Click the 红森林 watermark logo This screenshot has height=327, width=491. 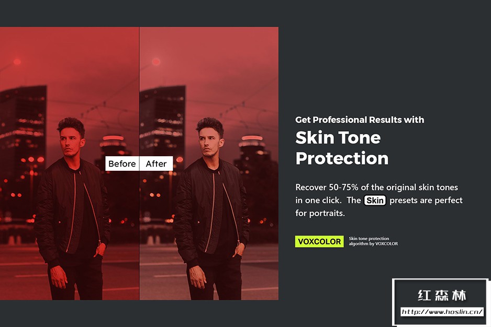click(x=442, y=296)
